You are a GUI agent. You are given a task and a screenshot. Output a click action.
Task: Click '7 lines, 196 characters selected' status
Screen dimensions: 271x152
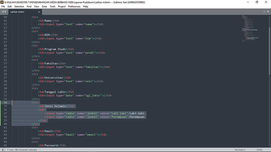[x=22, y=150]
